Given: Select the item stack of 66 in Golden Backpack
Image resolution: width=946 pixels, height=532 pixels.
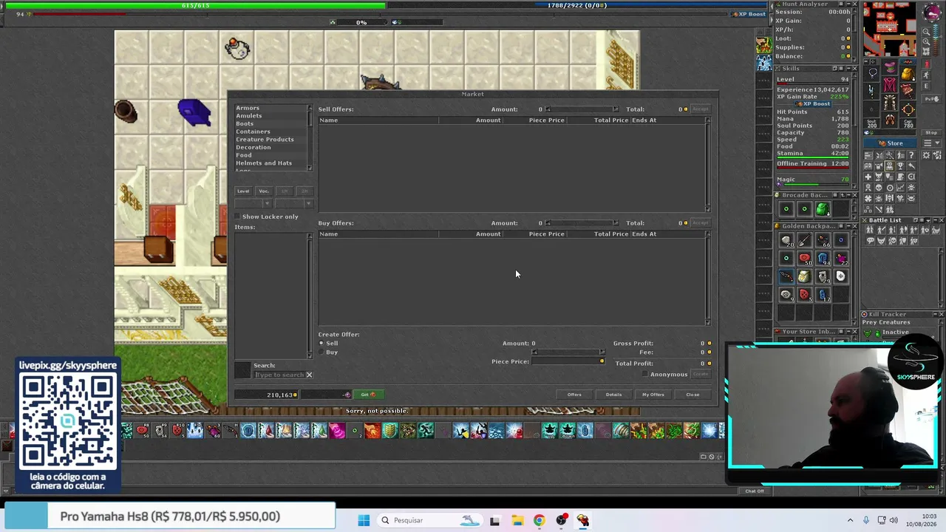Looking at the screenshot, I should 822,240.
